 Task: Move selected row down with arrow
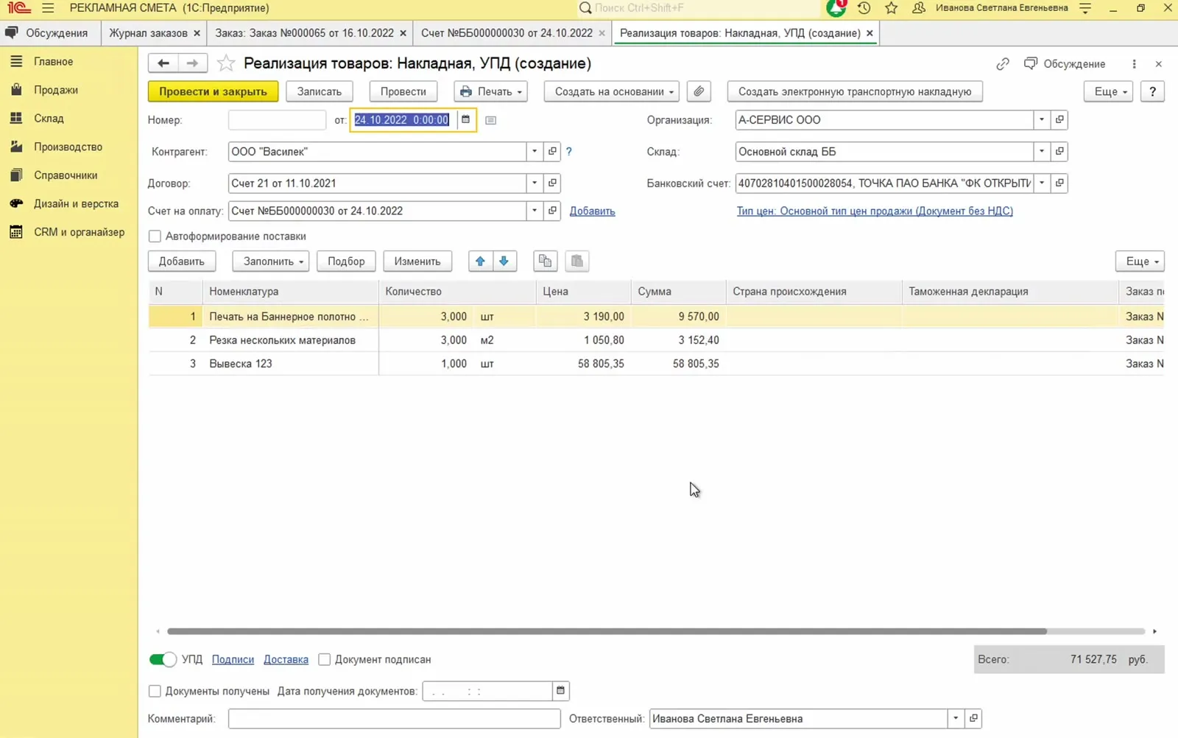[x=504, y=261]
